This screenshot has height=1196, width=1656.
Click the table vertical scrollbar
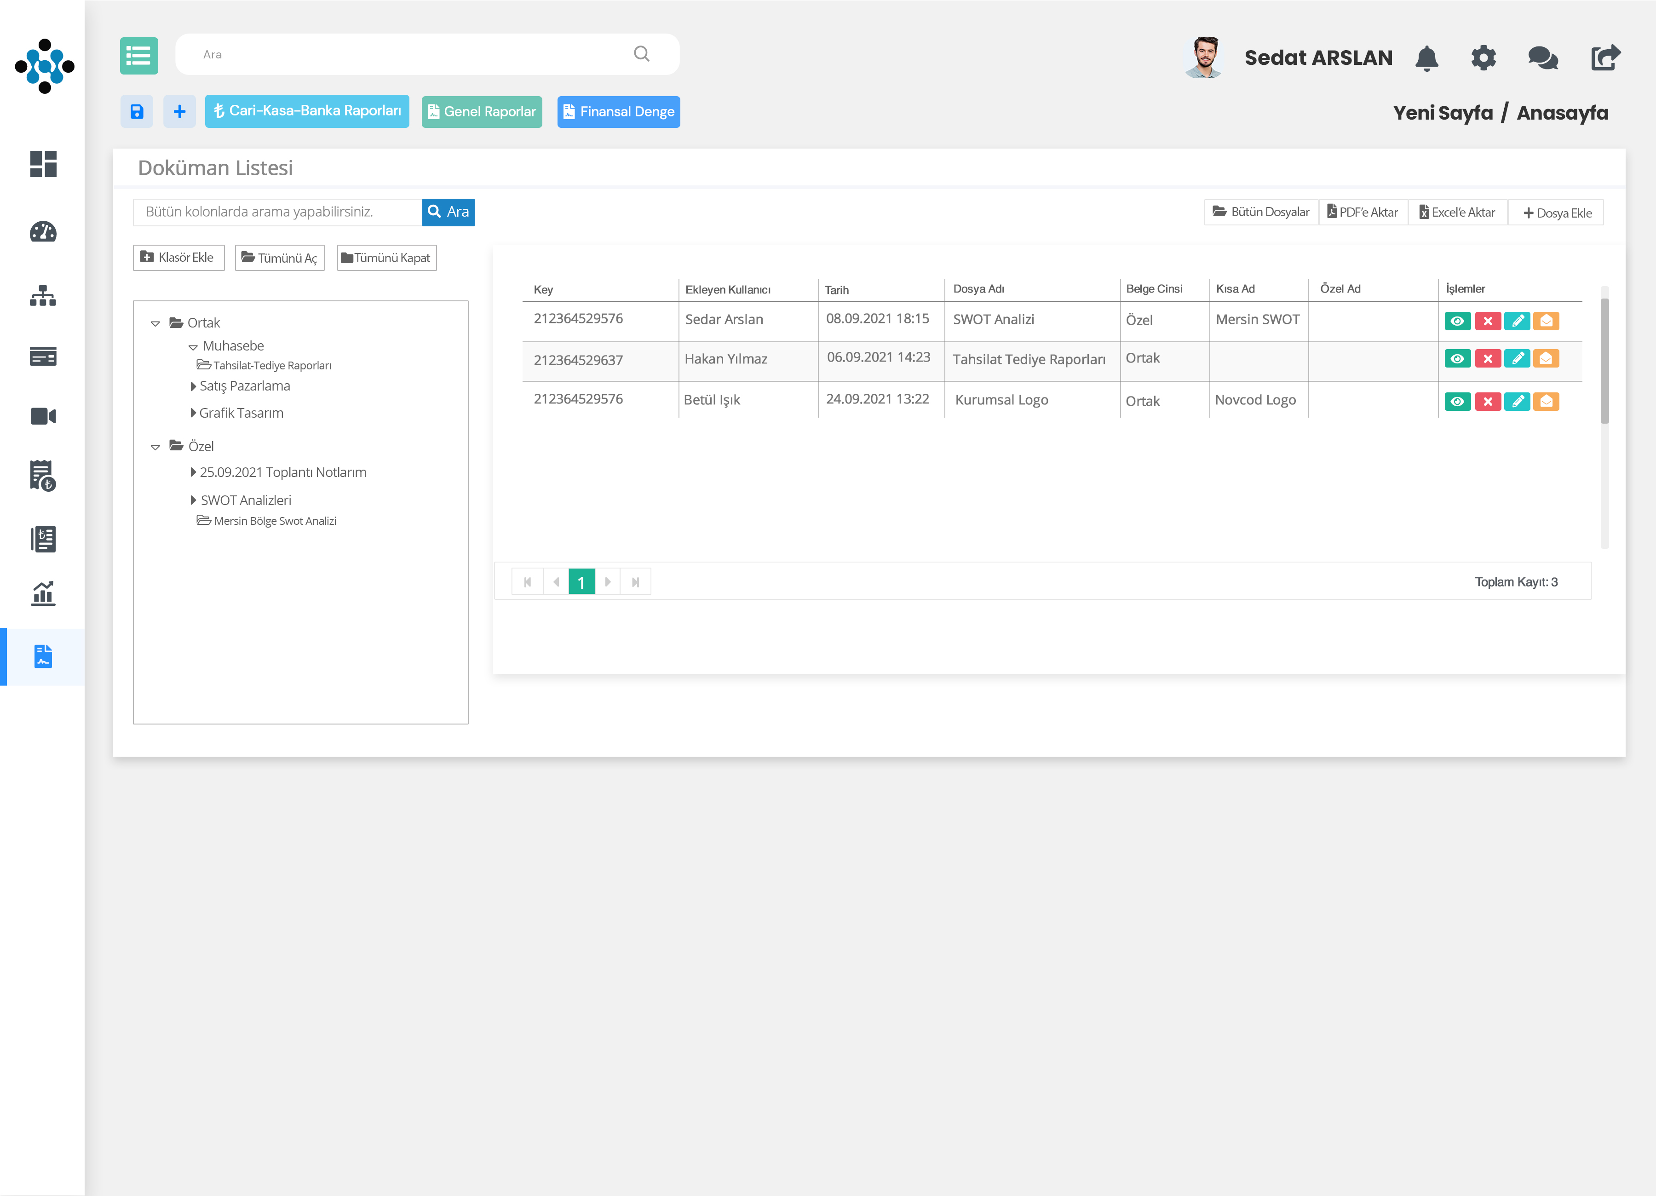(x=1604, y=362)
